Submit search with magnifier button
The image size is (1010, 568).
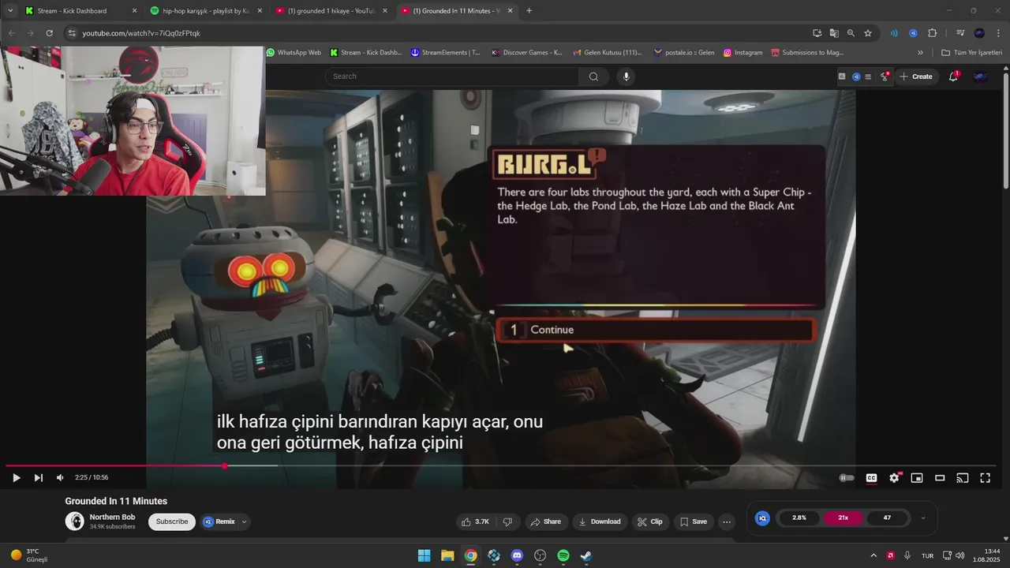point(593,77)
